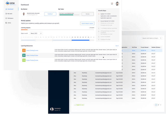Image resolution: width=166 pixels, height=115 pixels.
Task: Click Konstantin's avatar in the dark sidebar
Action: (52, 109)
